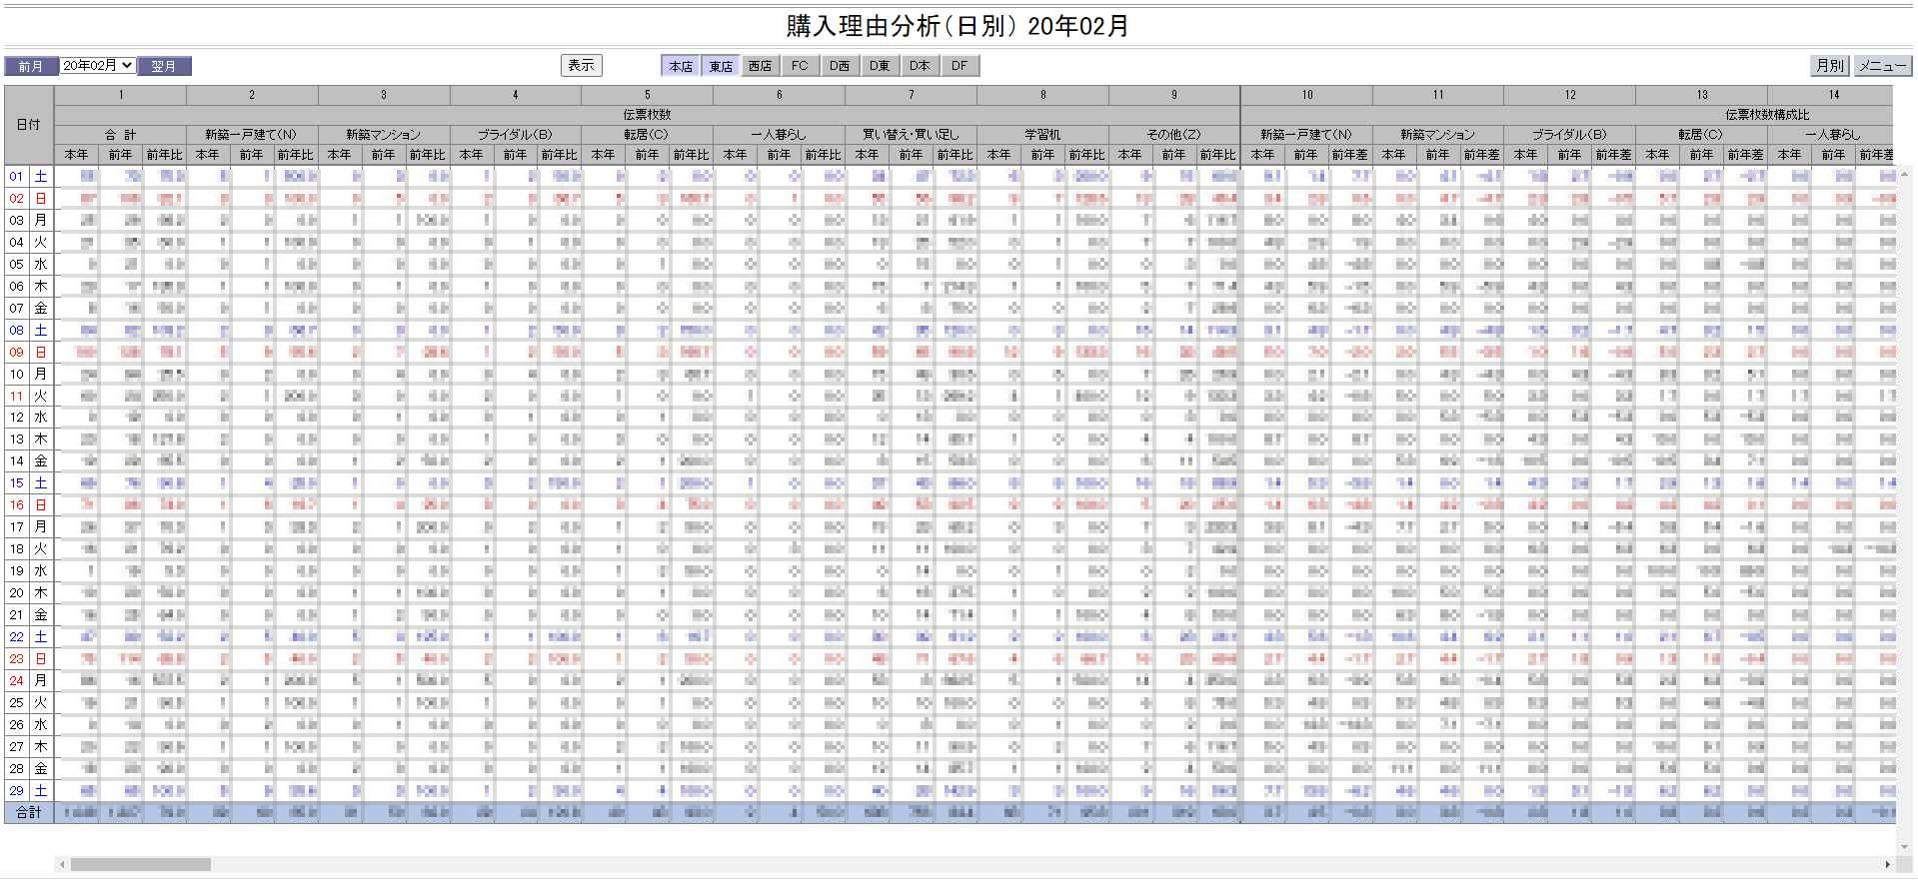1918x880 pixels.
Task: Select the 05 水 date row
Action: tap(29, 265)
